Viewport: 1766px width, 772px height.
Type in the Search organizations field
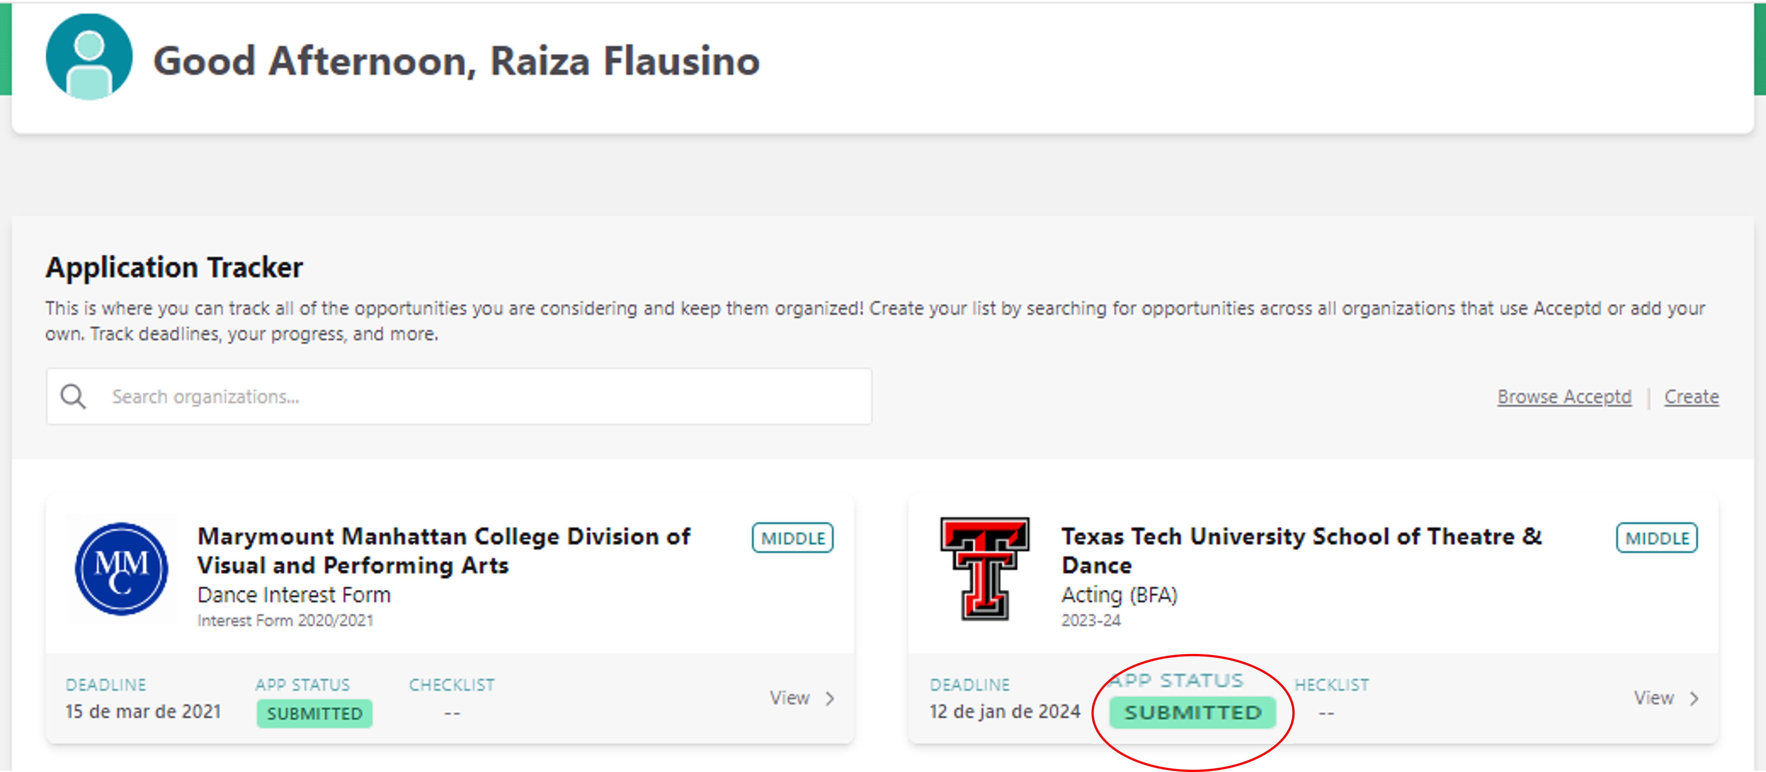[x=480, y=397]
